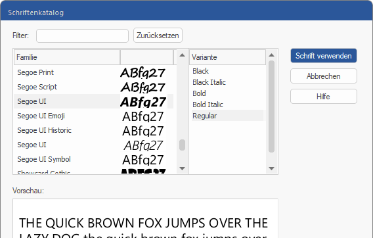Click Segoe Print preview sample

pyautogui.click(x=143, y=73)
